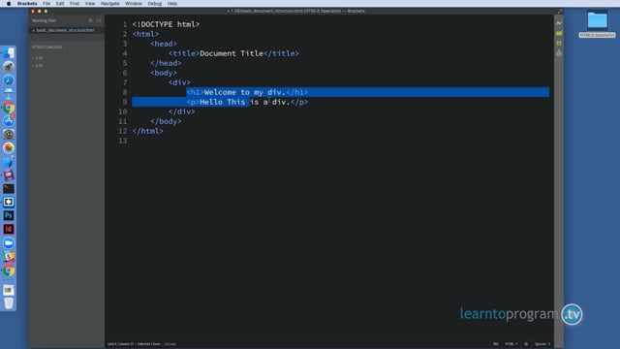Open Photoshop from the dock
Image resolution: width=620 pixels, height=349 pixels.
(x=9, y=215)
